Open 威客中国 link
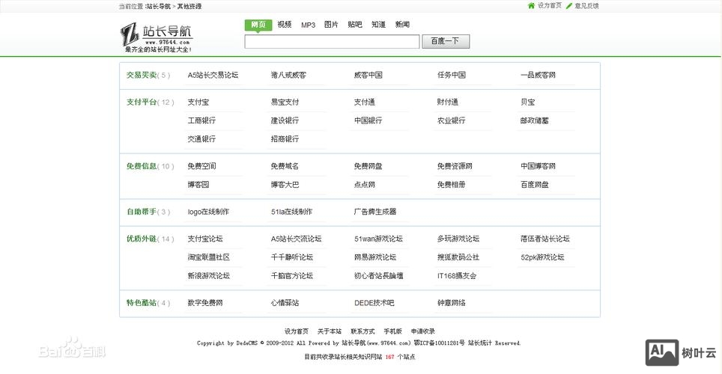 pyautogui.click(x=368, y=75)
